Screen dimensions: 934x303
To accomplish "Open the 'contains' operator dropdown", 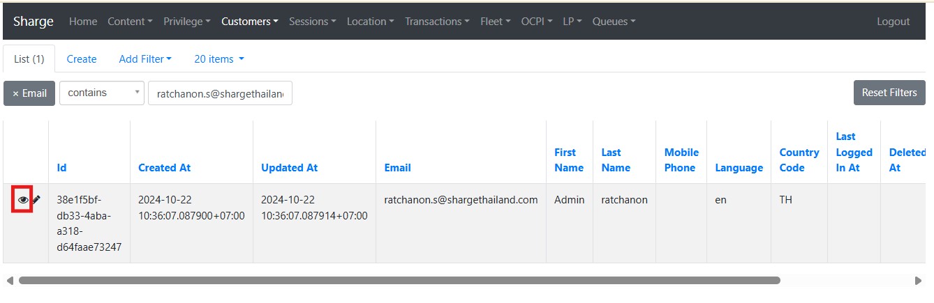I will click(x=101, y=93).
